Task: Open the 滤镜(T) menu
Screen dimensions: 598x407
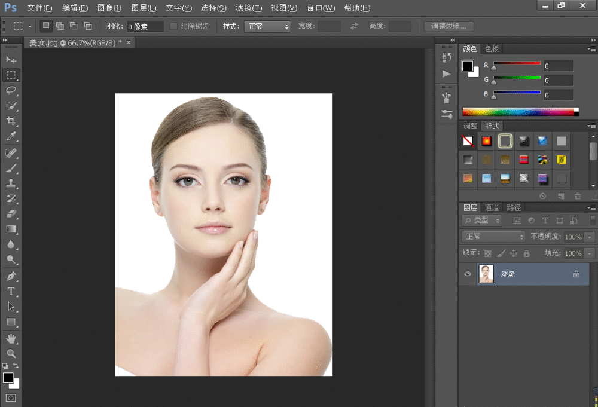Action: [249, 8]
